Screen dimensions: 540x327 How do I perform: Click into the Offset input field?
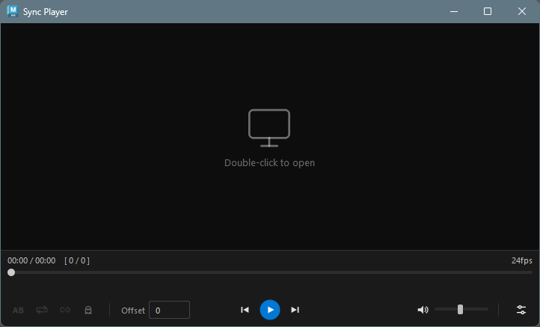[x=169, y=310]
